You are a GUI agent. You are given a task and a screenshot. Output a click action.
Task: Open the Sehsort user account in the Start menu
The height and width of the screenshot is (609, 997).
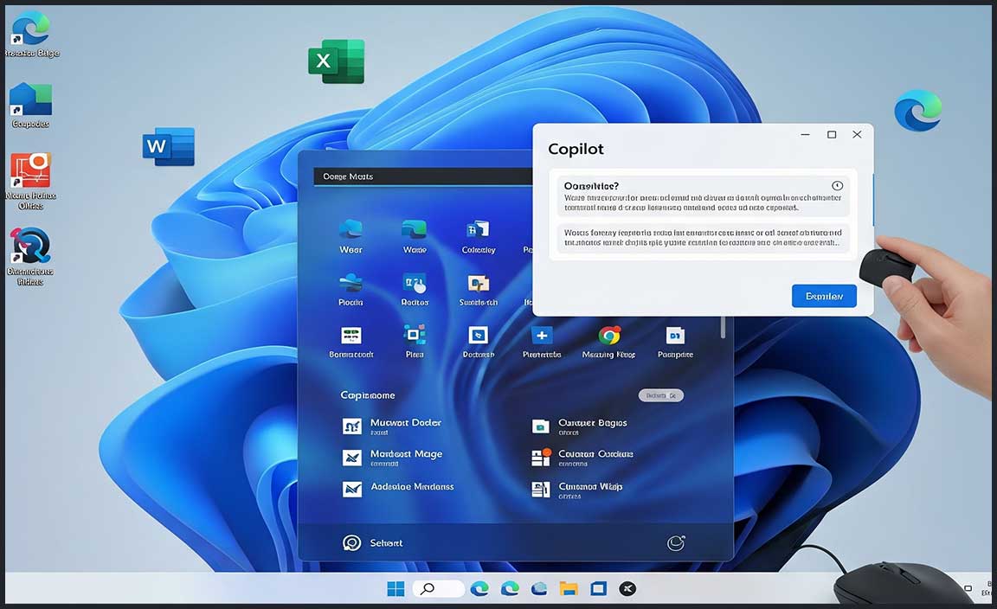(x=373, y=543)
